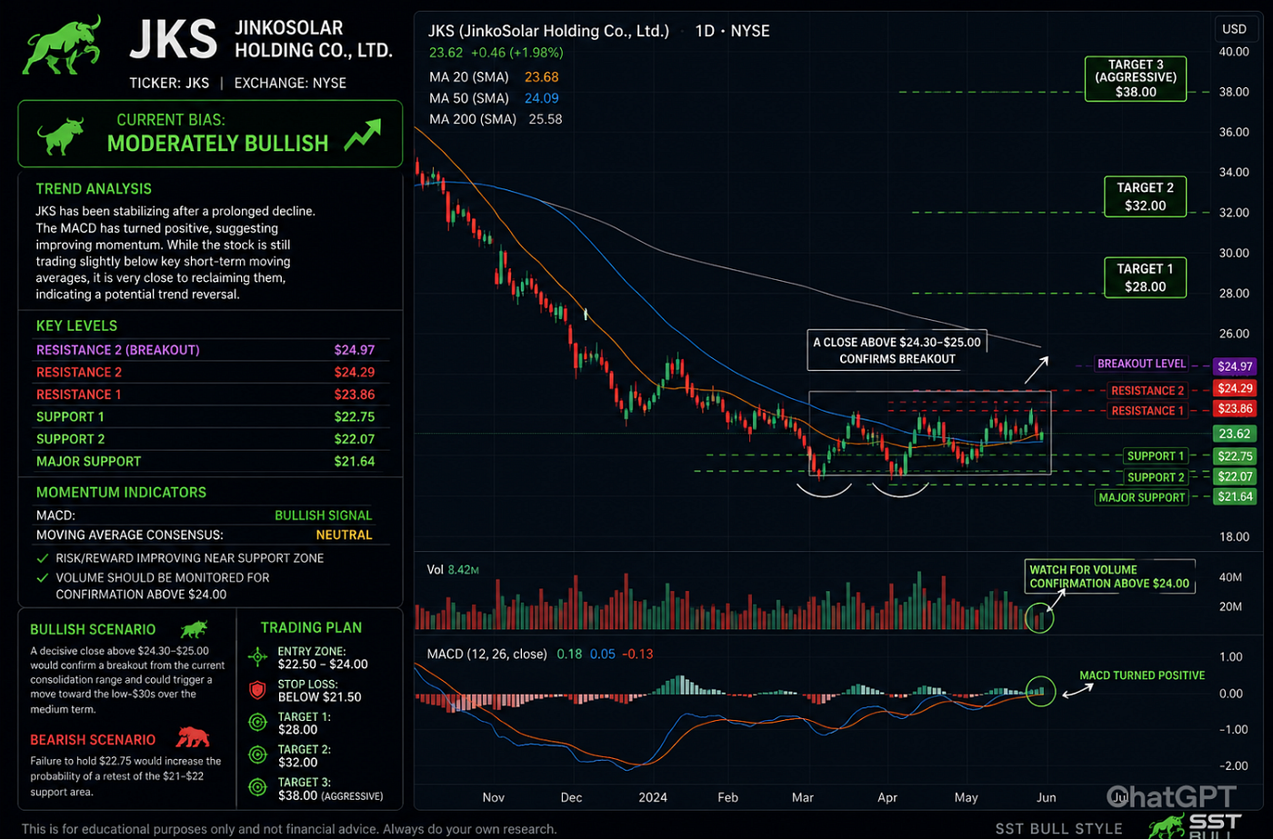Click the Jun label on the time axis
Viewport: 1273px width, 840px height.
tap(1047, 797)
